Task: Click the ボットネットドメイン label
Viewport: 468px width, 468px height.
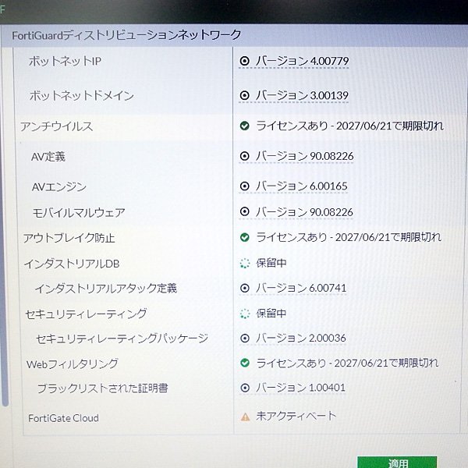Action: click(x=81, y=96)
